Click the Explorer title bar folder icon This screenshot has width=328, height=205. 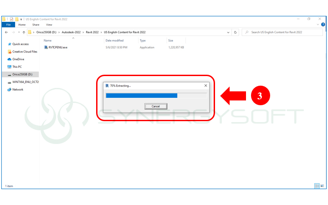4,19
